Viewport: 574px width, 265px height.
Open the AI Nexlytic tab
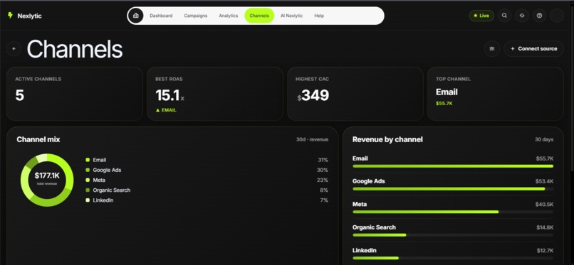coord(291,16)
